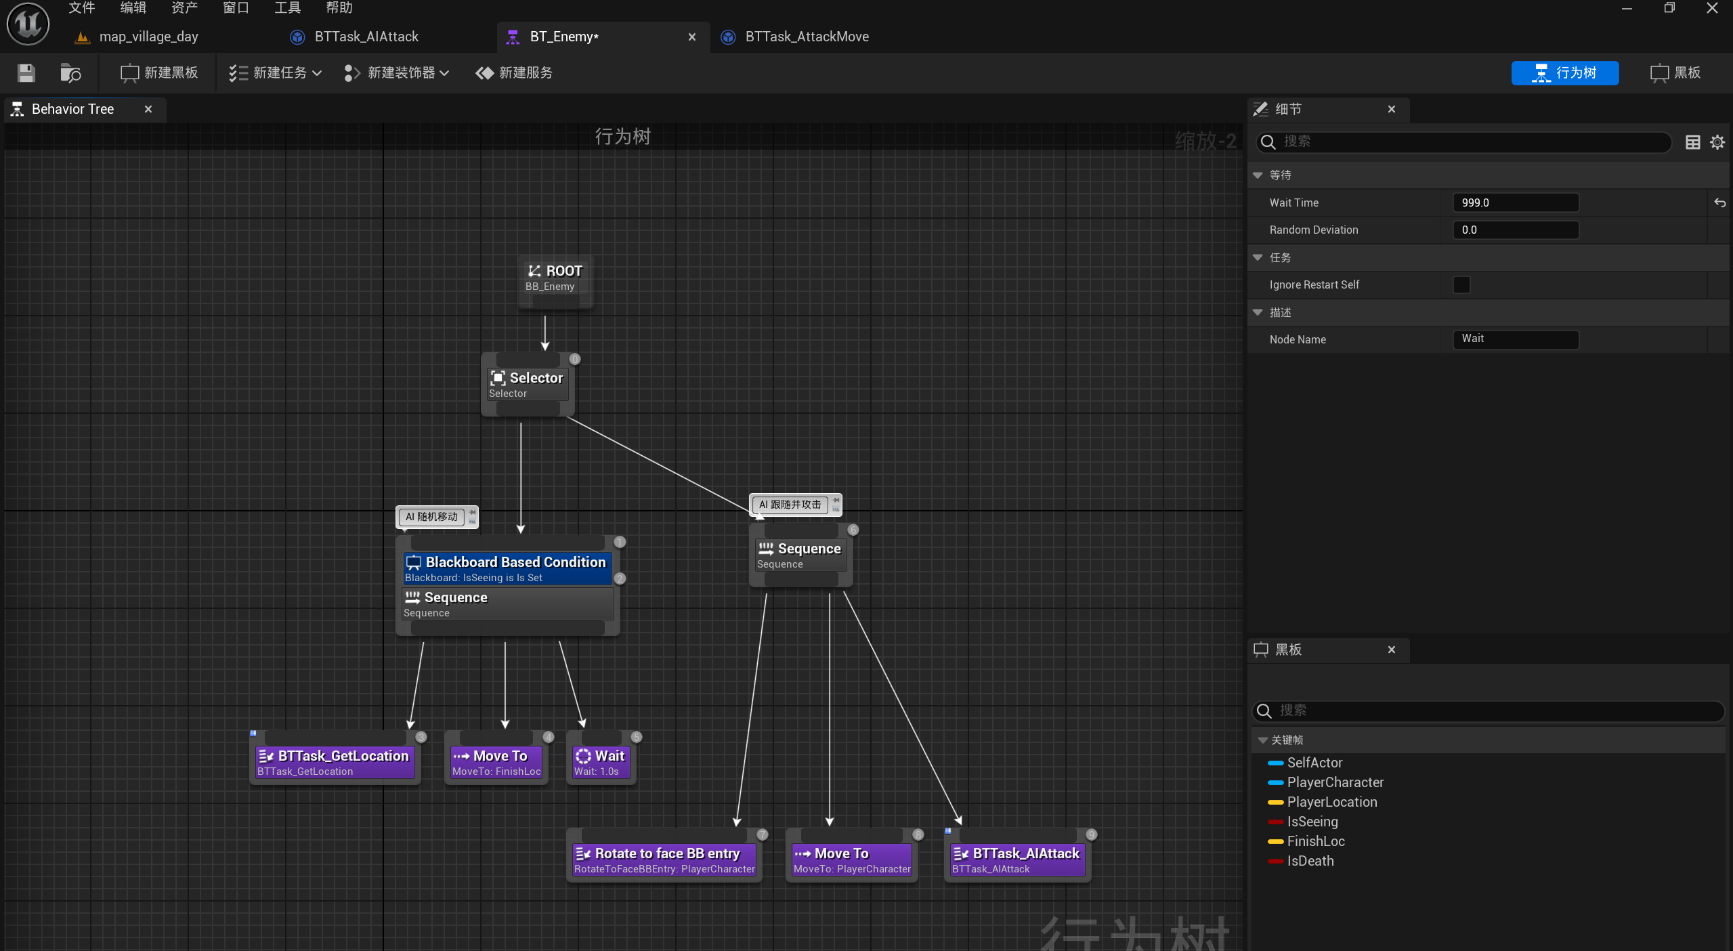The width and height of the screenshot is (1733, 951).
Task: Click the details panel settings gear icon
Action: coord(1717,142)
